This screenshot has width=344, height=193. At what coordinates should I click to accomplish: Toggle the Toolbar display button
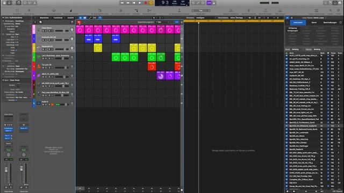coord(19,3)
